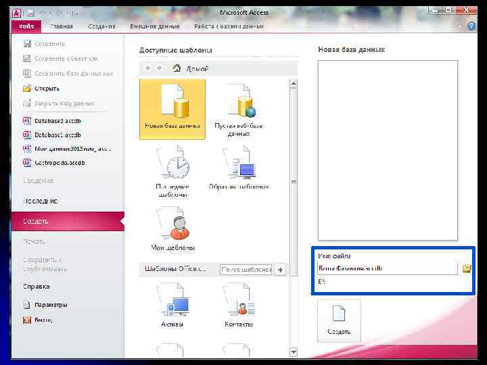Viewport: 487px width, 365px height.
Task: Open Параметры options
Action: pos(45,305)
